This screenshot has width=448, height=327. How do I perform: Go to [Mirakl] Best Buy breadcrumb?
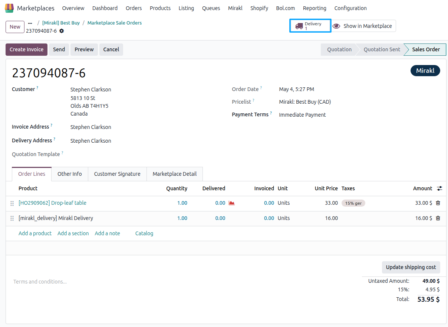pyautogui.click(x=61, y=23)
